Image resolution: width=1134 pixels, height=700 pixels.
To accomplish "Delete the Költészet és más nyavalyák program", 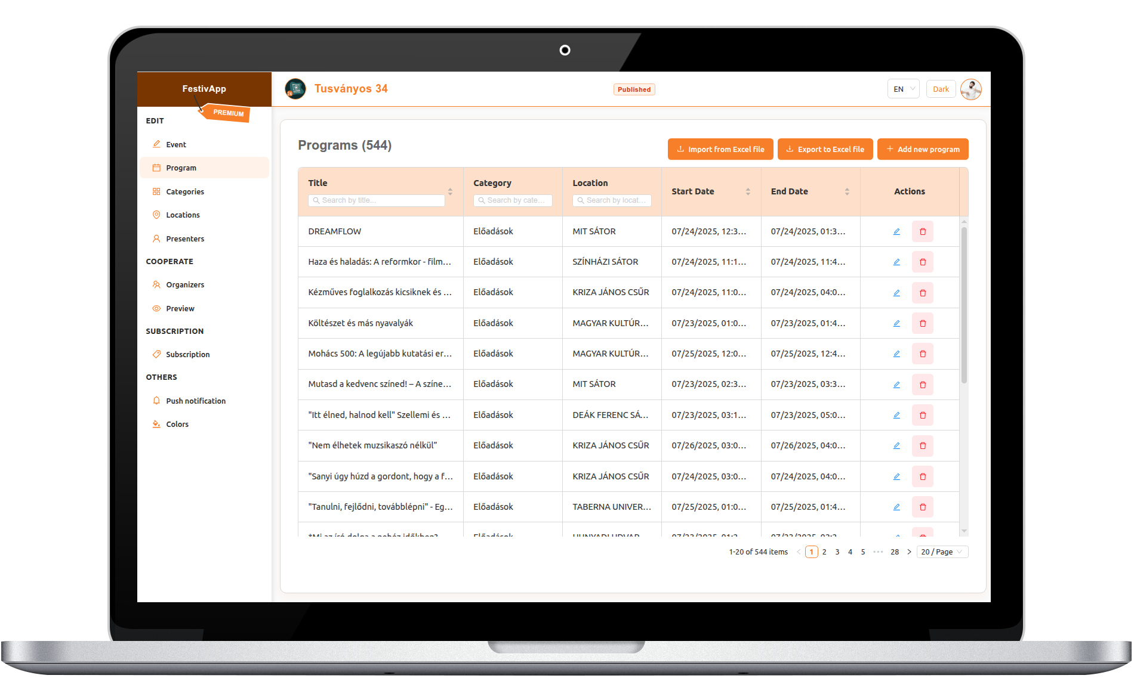I will coord(923,323).
